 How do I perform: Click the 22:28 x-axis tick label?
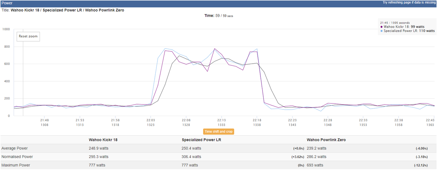point(327,120)
